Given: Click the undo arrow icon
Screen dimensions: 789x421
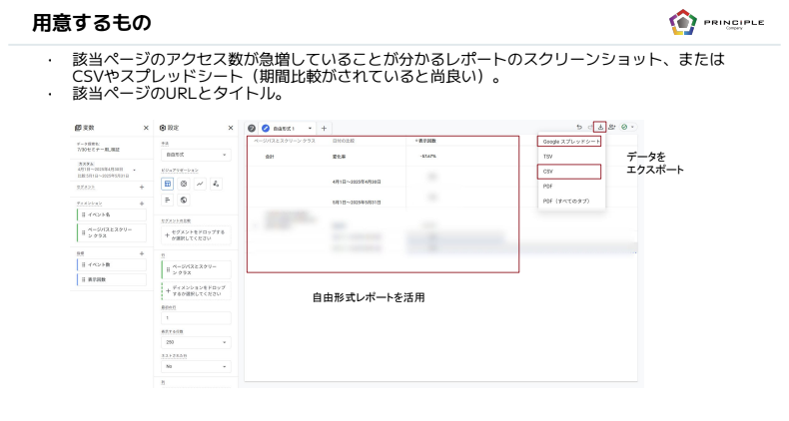Looking at the screenshot, I should point(579,128).
